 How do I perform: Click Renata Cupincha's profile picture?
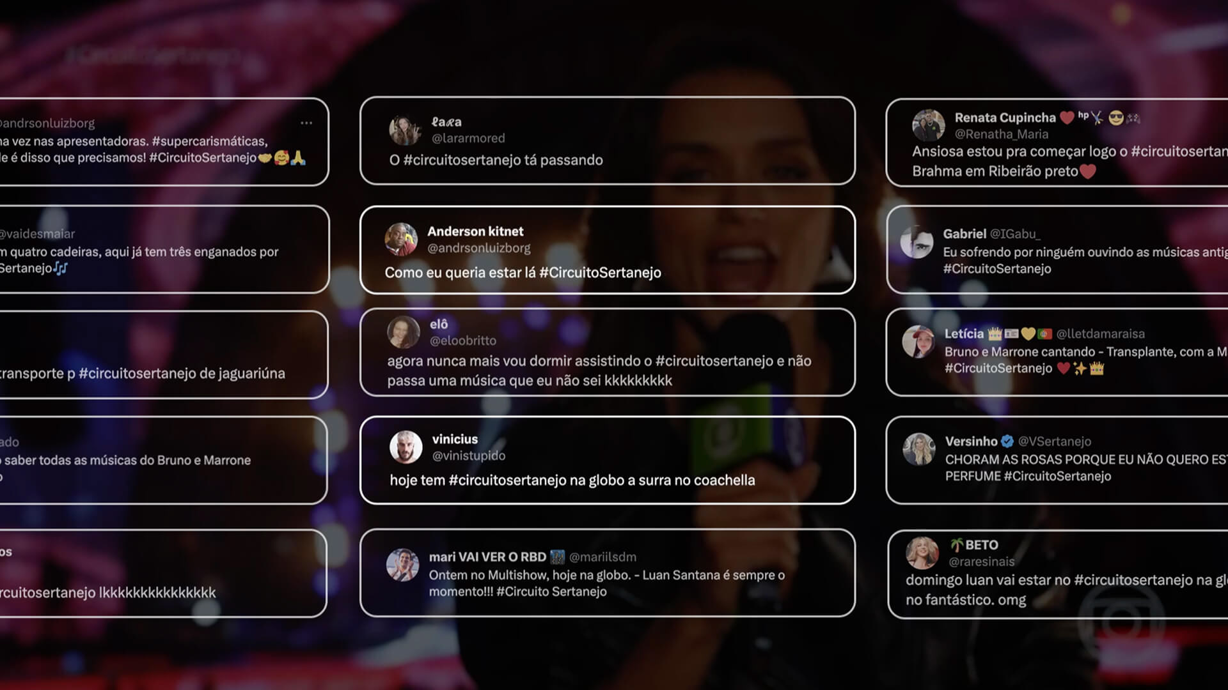point(929,125)
